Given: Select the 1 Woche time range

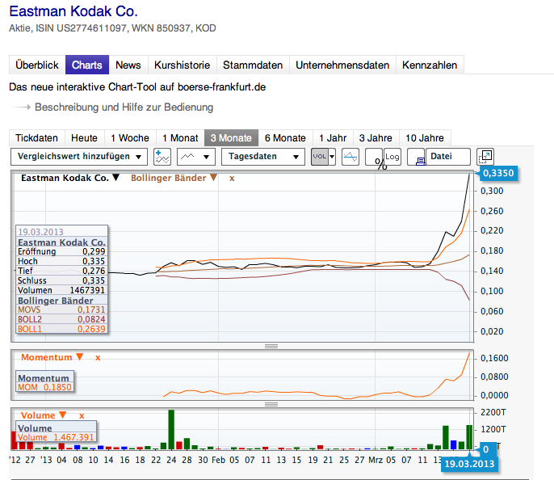Looking at the screenshot, I should [130, 138].
